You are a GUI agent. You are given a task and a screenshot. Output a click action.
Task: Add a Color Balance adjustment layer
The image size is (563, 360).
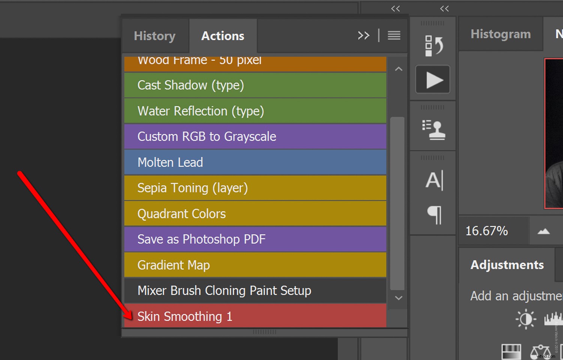540,351
